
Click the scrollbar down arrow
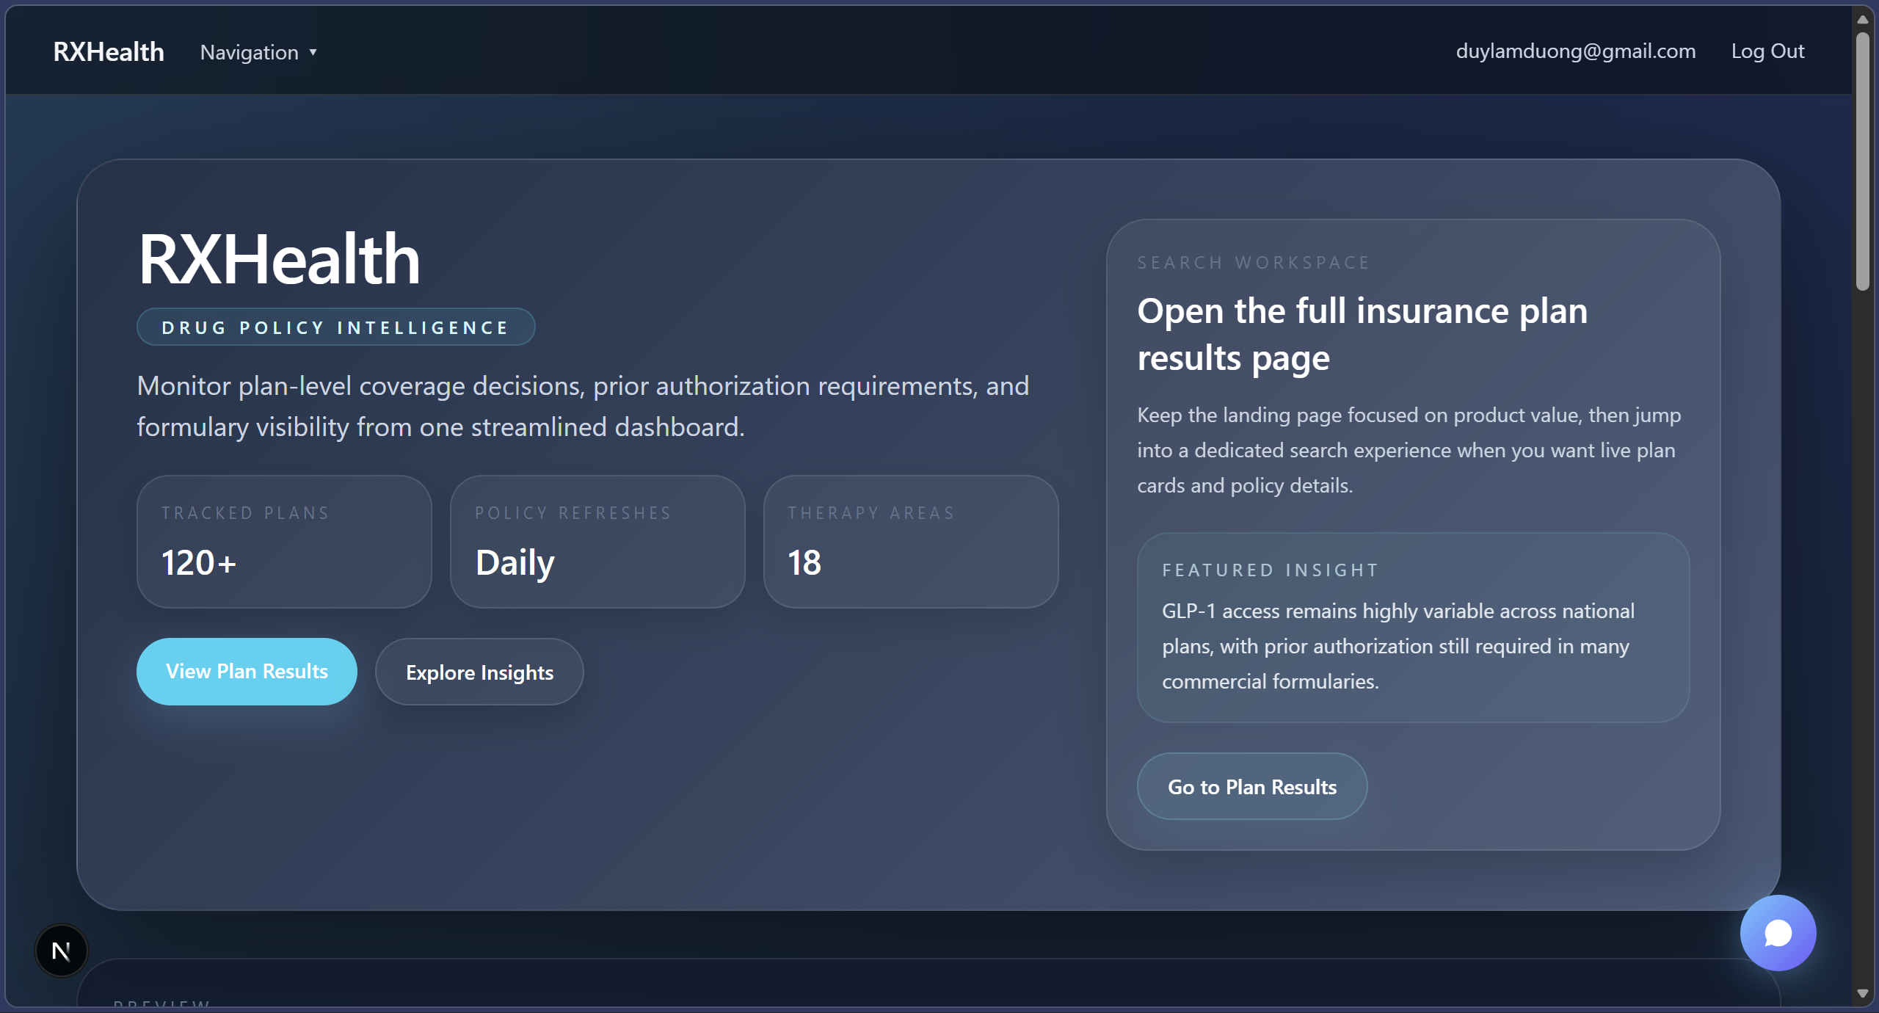(1862, 993)
